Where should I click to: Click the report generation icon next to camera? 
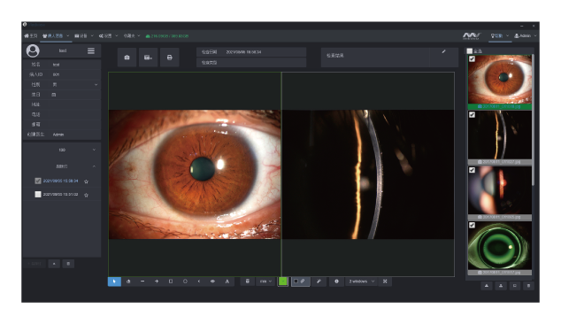[148, 58]
